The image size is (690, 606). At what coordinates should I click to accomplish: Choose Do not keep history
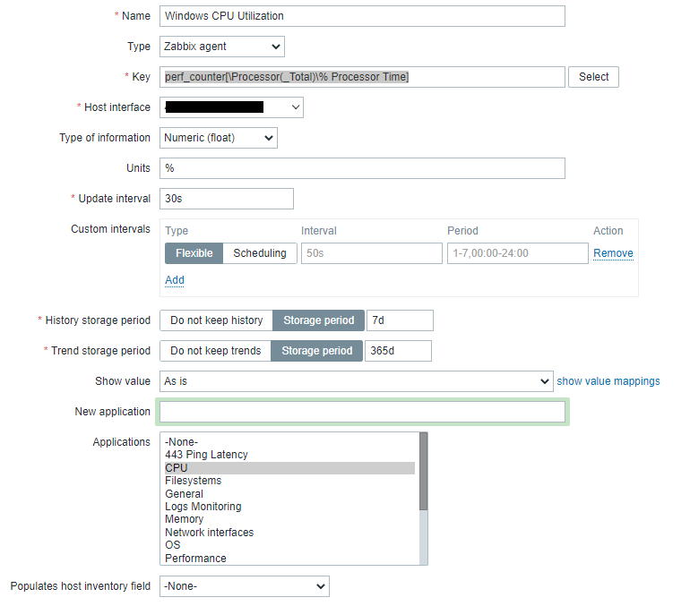(x=216, y=320)
